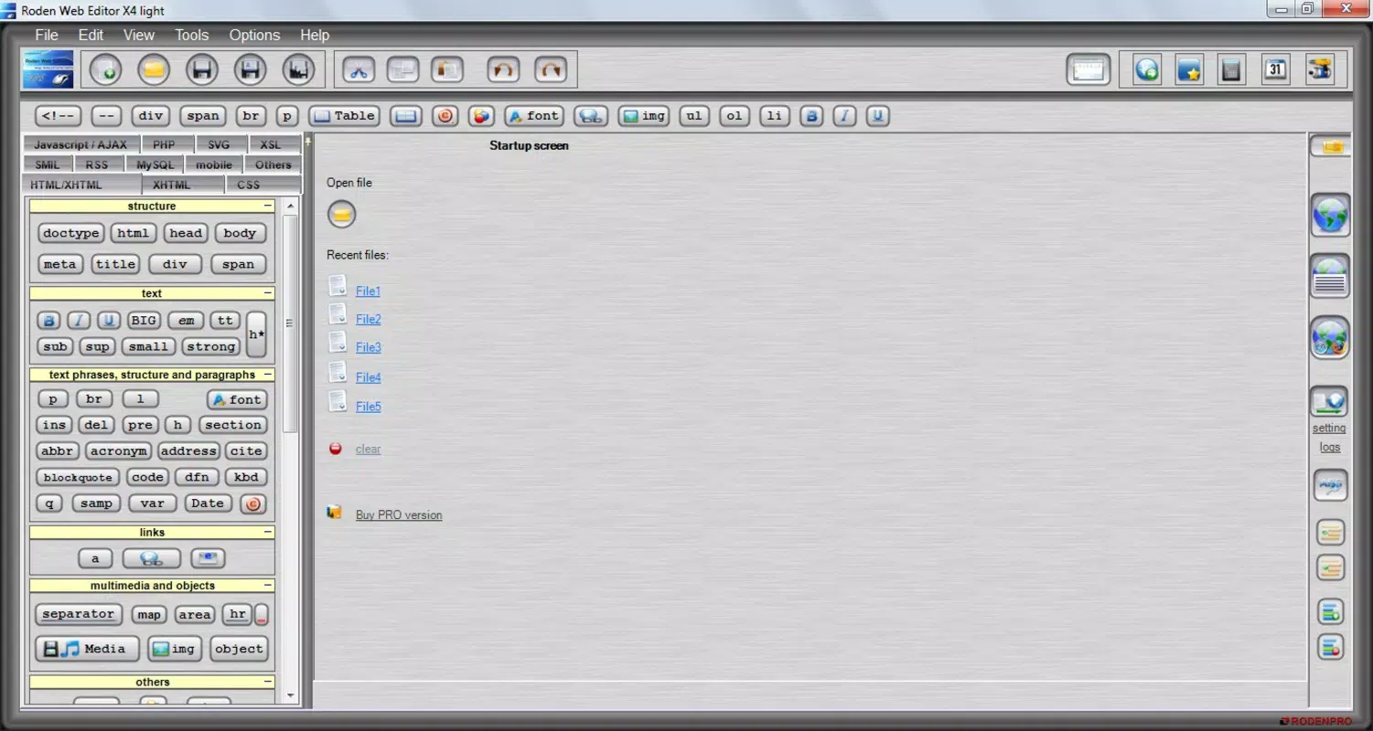Click the Roden Web Editor logo image
Viewport: 1373px width, 731px height.
tap(48, 69)
